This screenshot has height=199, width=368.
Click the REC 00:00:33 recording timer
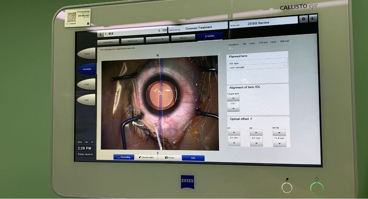point(85,154)
